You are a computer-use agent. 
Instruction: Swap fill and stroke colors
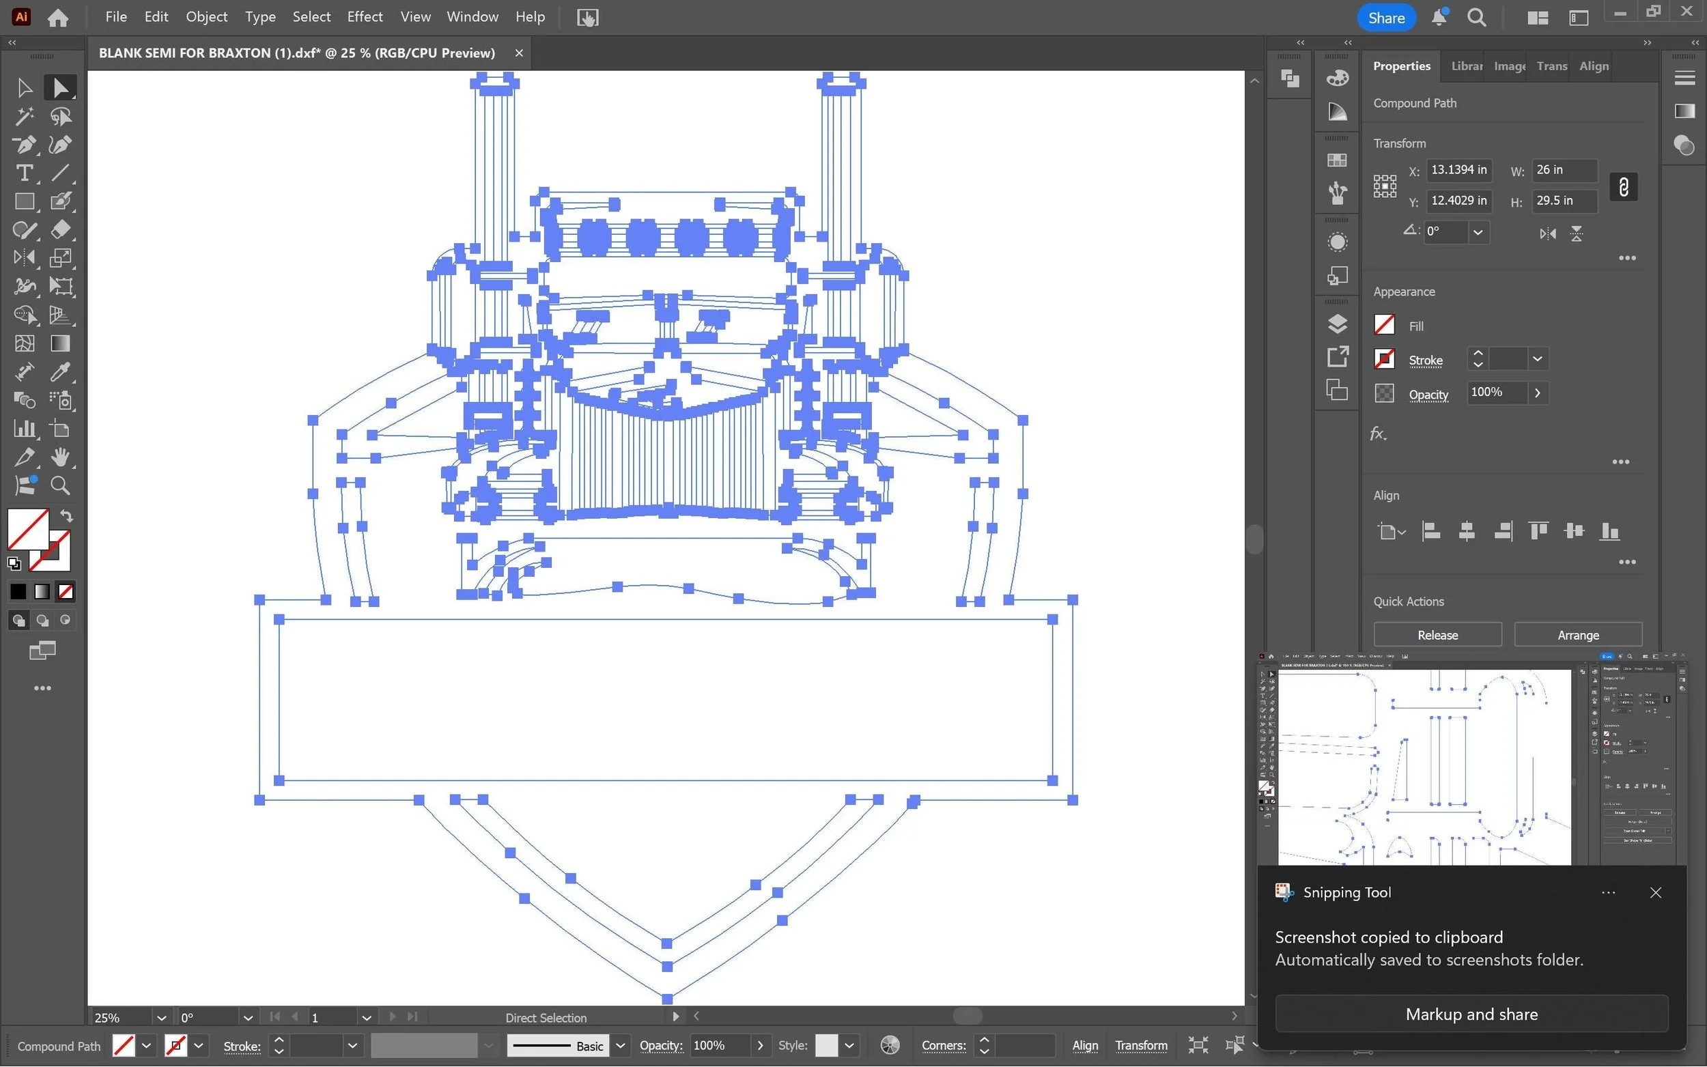(66, 516)
